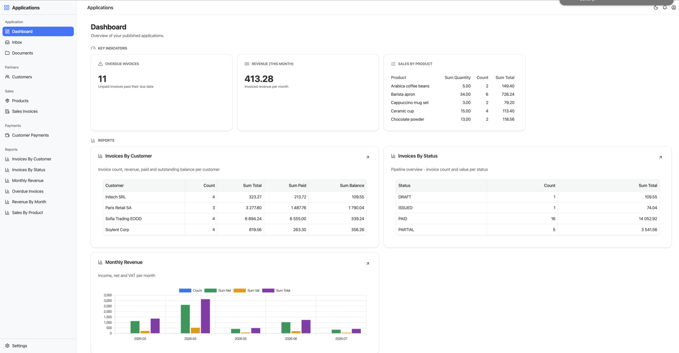Expand Monthly Revenue report arrow
The image size is (679, 353).
tap(368, 263)
